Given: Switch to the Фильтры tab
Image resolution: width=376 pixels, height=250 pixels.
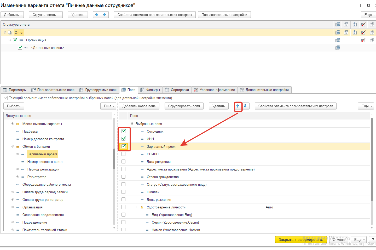Looking at the screenshot, I should point(150,90).
